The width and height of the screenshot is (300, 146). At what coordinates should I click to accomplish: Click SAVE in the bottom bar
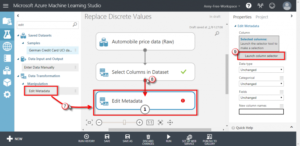point(107,138)
